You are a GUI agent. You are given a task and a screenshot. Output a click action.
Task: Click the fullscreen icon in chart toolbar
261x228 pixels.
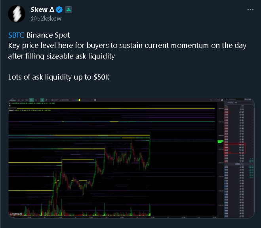click(219, 100)
